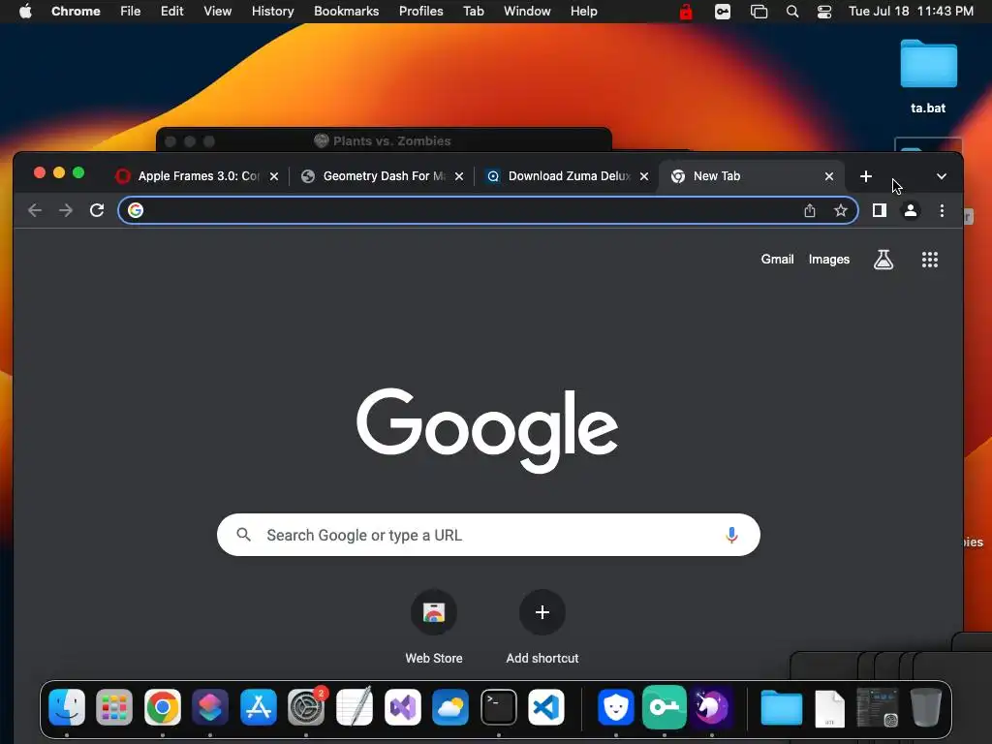
Task: Open Gmail link
Action: point(777,260)
